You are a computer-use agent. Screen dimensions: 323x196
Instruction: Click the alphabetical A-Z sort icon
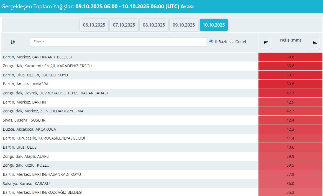[x=13, y=42]
